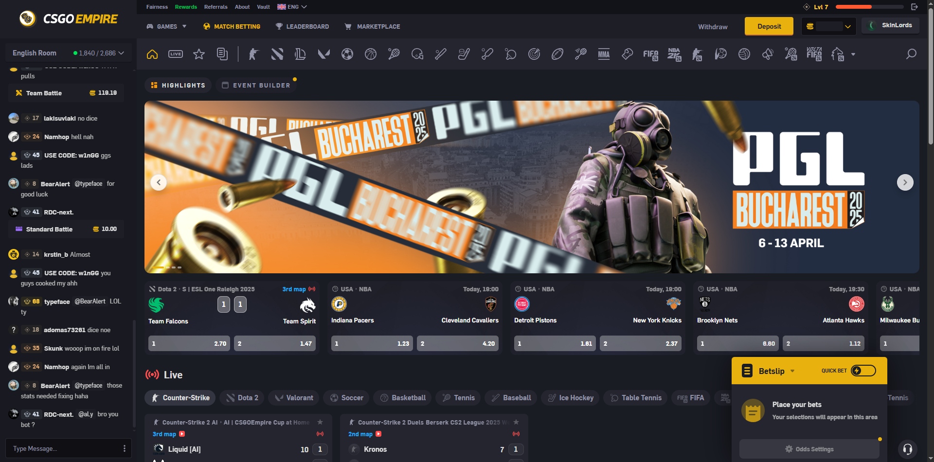Viewport: 934px width, 462px height.
Task: Open the Rewards link in top bar
Action: click(x=186, y=7)
